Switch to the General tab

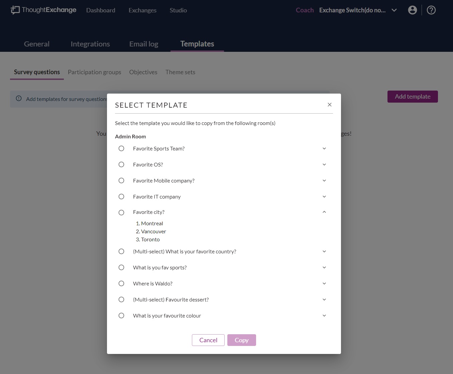coord(37,44)
